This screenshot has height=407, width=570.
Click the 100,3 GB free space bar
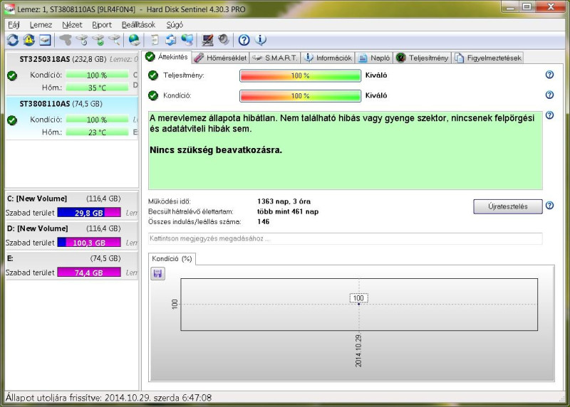pos(89,243)
